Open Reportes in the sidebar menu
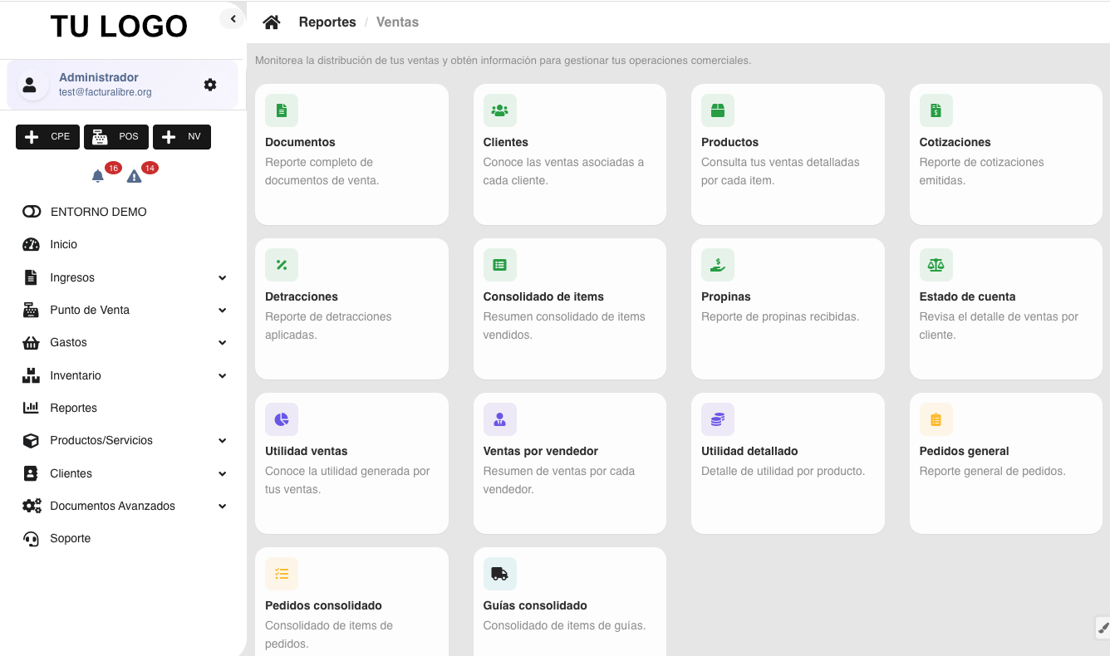1110x656 pixels. [x=73, y=408]
